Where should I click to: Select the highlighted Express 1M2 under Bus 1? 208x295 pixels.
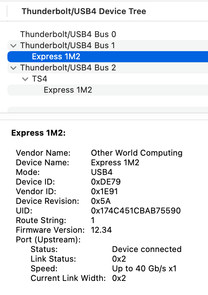108,57
